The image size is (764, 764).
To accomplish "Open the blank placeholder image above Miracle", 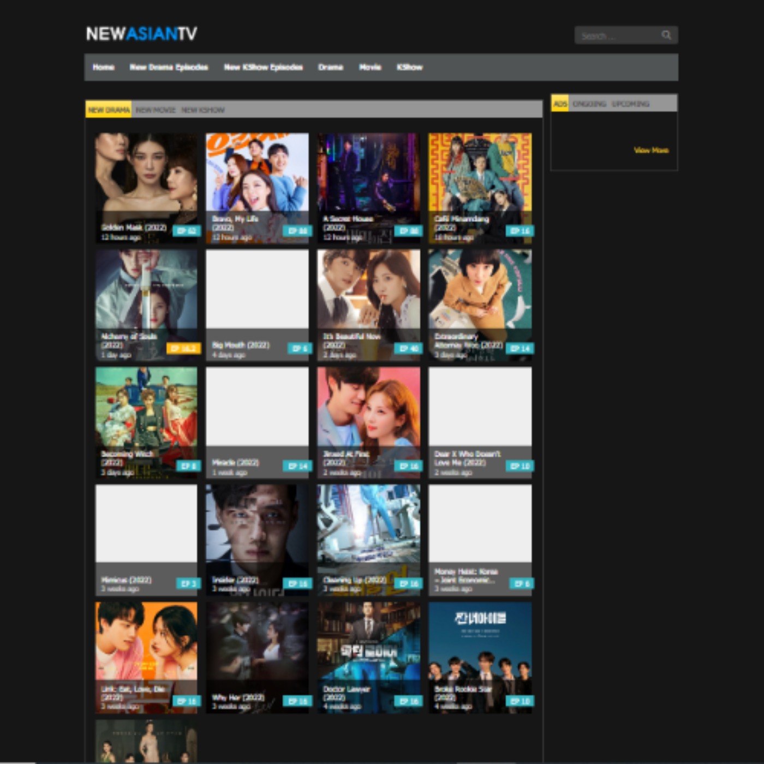I will pos(257,407).
